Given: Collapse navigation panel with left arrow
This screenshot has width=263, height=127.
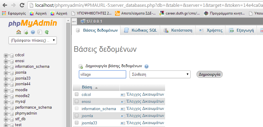Looking at the screenshot, I should [x=74, y=22].
